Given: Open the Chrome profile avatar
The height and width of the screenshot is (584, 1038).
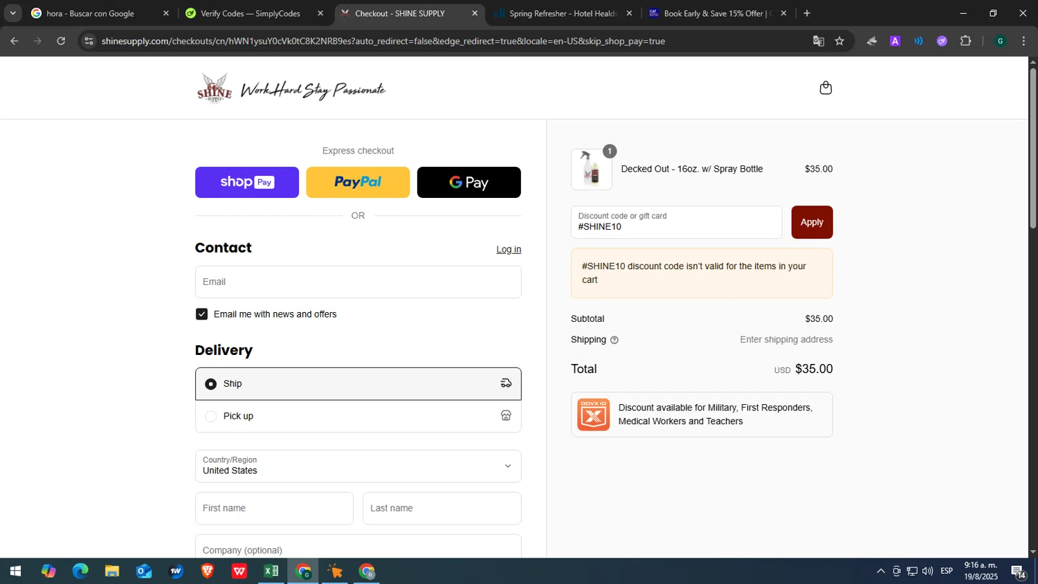Looking at the screenshot, I should (x=1000, y=41).
